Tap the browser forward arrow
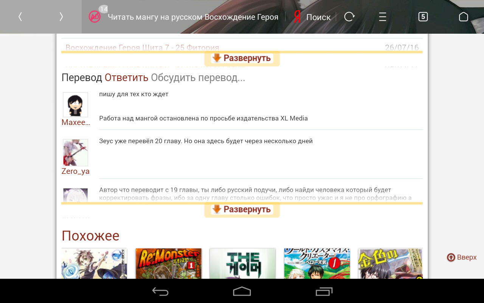This screenshot has height=303, width=484. tap(61, 17)
